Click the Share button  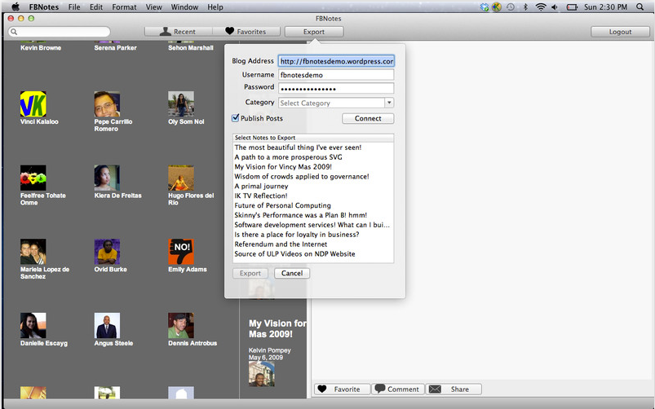coord(454,389)
